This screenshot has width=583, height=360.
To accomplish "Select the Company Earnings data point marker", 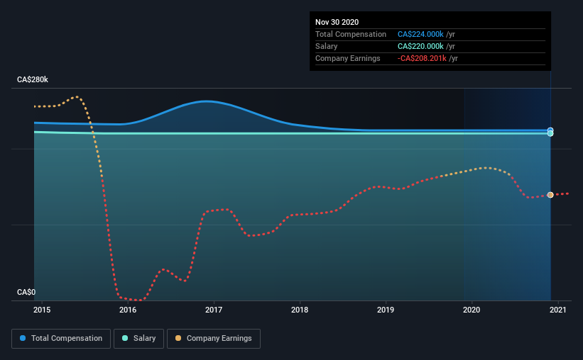I will click(550, 195).
